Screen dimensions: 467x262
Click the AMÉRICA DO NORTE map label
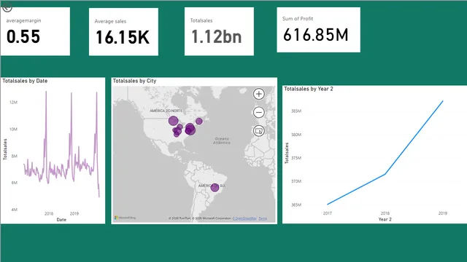(x=166, y=111)
